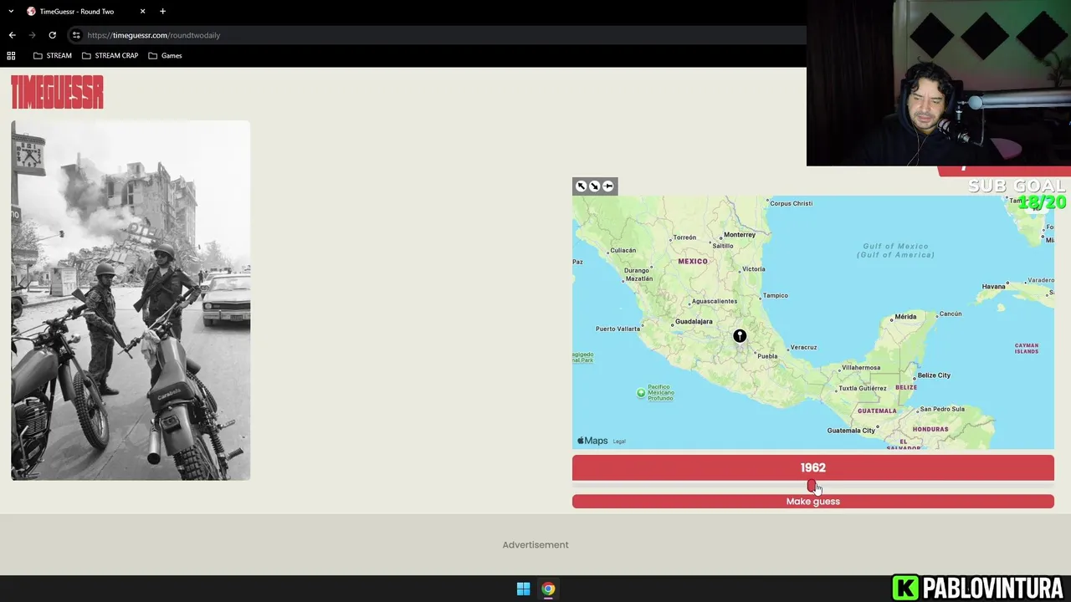Open the Games bookmarks folder
Viewport: 1071px width, 602px height.
[165, 55]
